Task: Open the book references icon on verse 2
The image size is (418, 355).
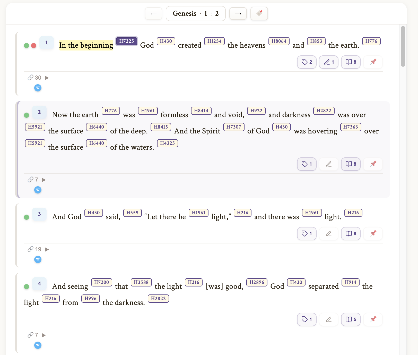Action: 351,164
